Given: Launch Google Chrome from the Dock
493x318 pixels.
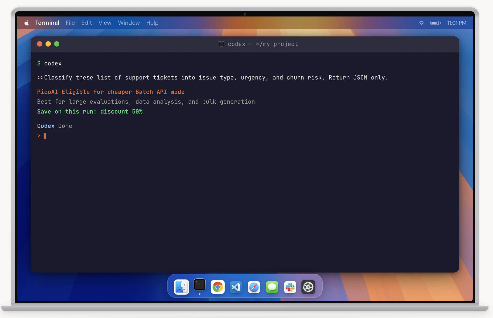Looking at the screenshot, I should click(x=217, y=287).
